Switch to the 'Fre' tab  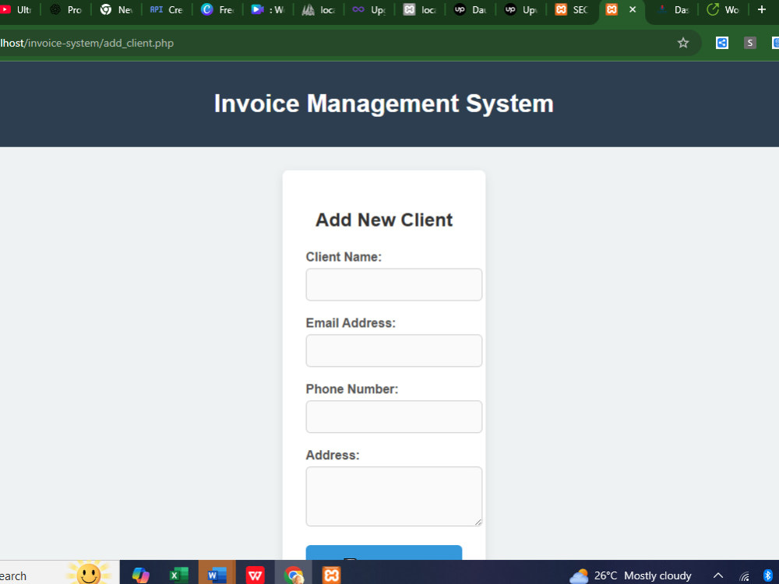point(218,9)
